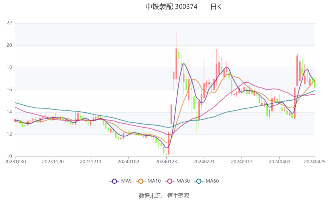Click y-axis value 18
Screen dimensions: 328x200
pos(9,67)
